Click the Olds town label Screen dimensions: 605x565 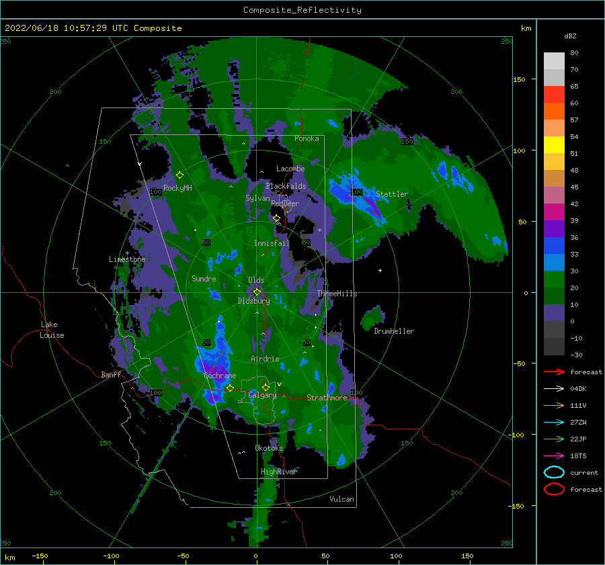tap(256, 280)
